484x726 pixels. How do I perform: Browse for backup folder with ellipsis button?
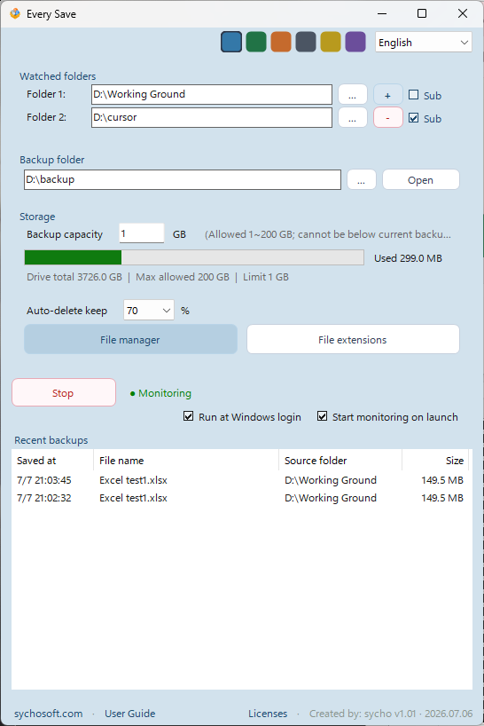[362, 179]
